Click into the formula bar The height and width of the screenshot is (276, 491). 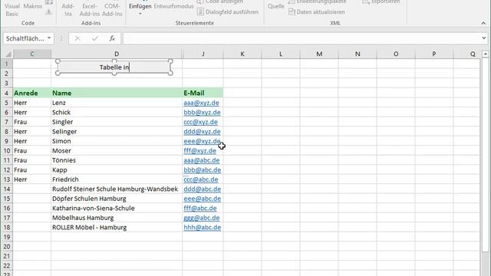pyautogui.click(x=302, y=38)
